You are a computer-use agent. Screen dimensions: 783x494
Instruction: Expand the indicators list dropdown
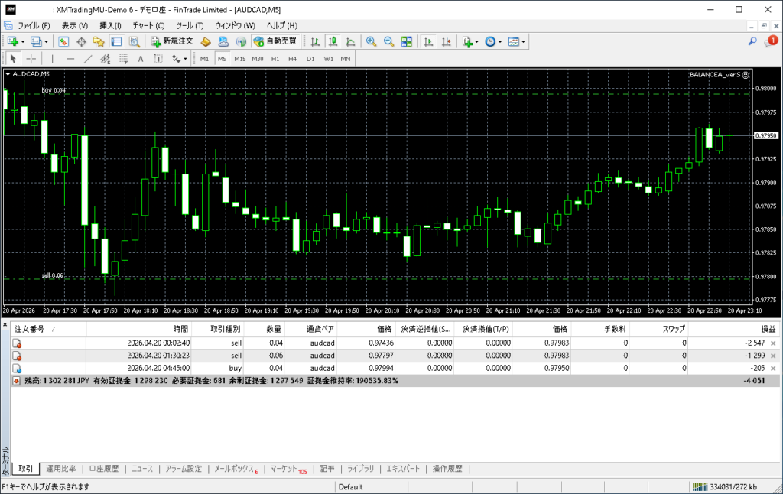tap(477, 41)
